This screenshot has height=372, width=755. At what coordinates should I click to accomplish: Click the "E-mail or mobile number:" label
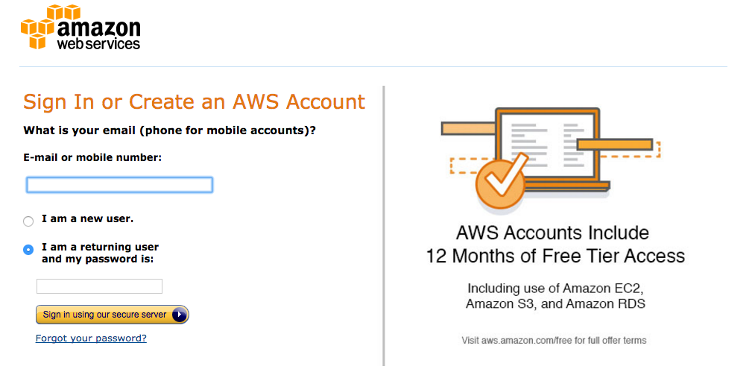[x=92, y=157]
